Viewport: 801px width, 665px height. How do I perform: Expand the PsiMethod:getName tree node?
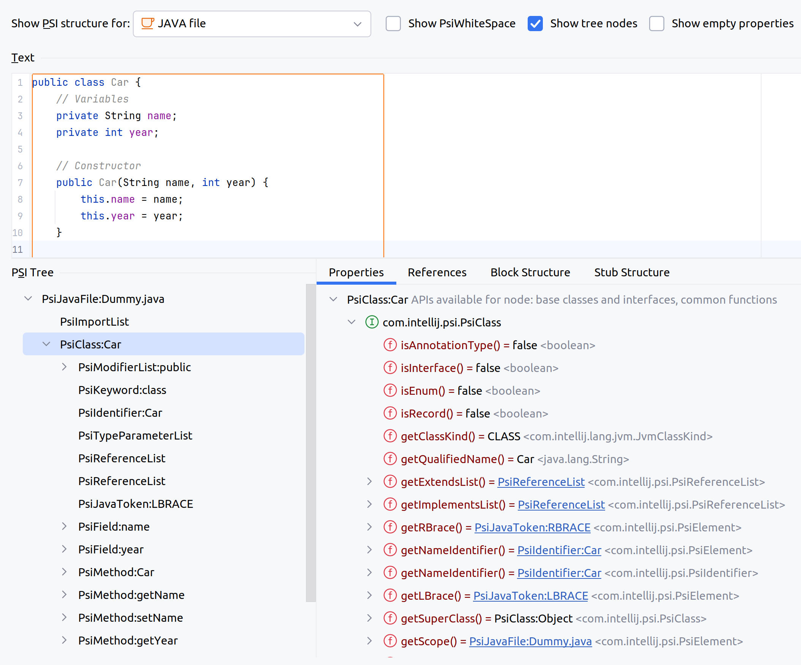[64, 595]
